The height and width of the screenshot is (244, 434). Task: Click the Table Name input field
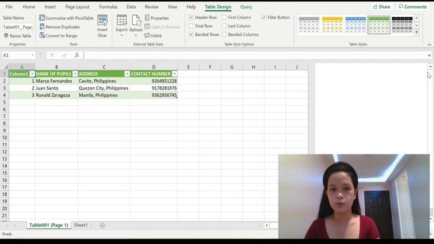click(18, 27)
